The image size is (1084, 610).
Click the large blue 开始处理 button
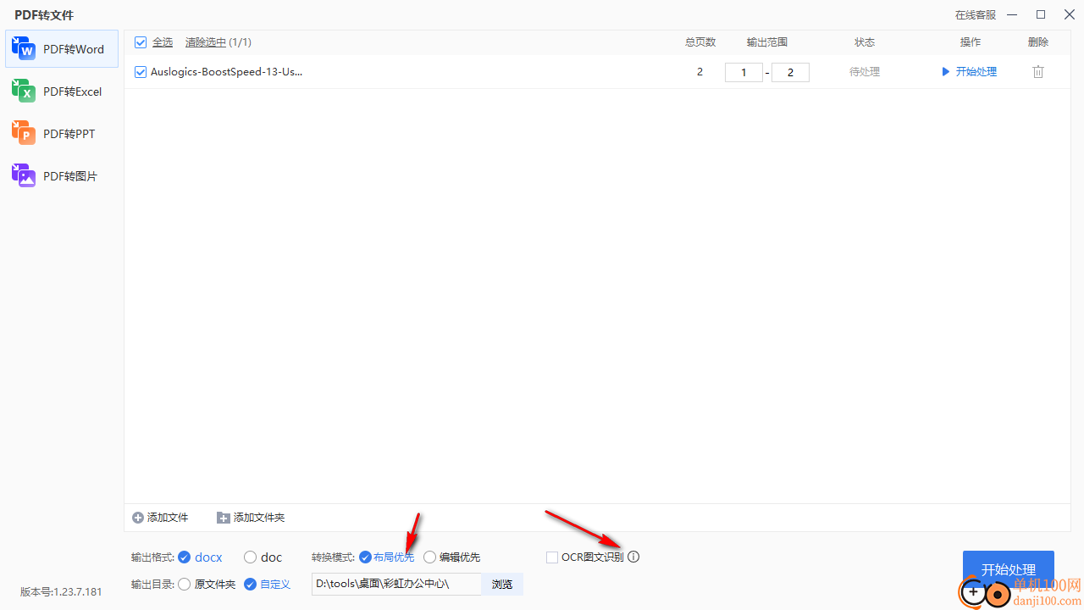(1009, 569)
